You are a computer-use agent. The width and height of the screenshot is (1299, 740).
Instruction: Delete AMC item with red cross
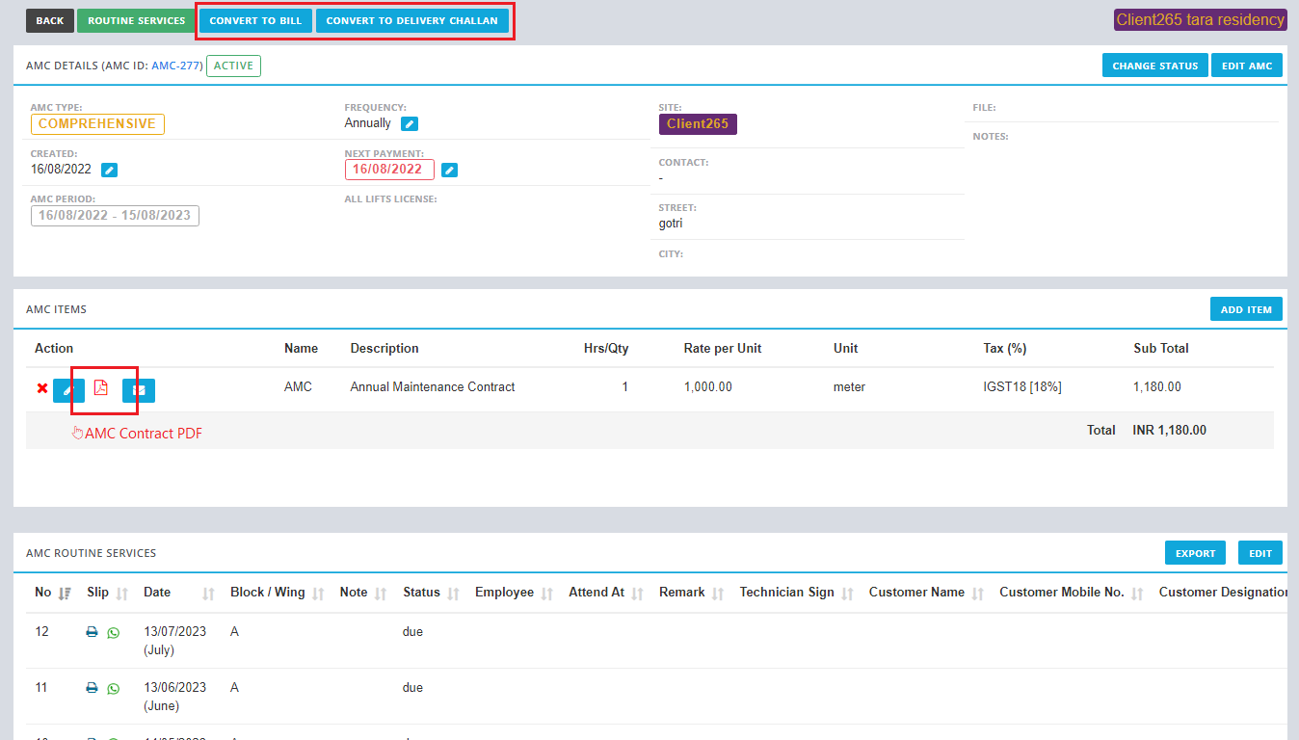(42, 388)
